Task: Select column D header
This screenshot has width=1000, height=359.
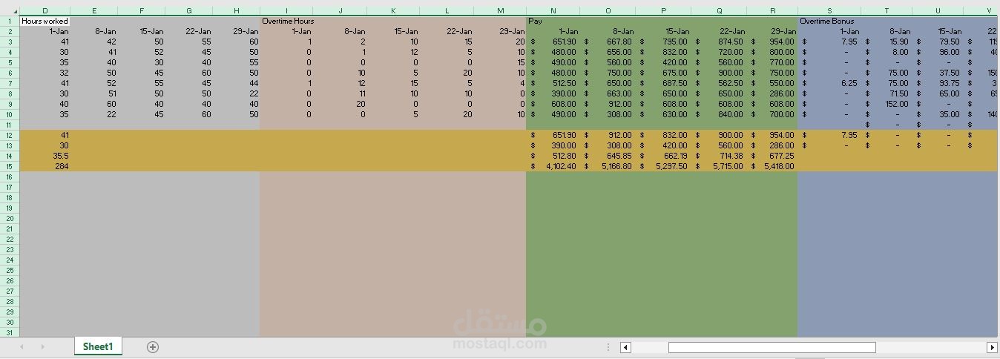Action: pyautogui.click(x=45, y=11)
